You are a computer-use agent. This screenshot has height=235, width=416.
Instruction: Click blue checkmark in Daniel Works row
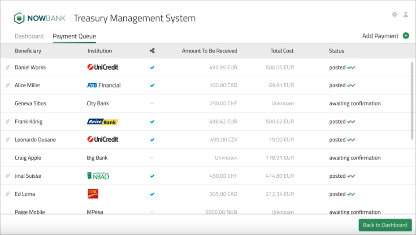(152, 68)
